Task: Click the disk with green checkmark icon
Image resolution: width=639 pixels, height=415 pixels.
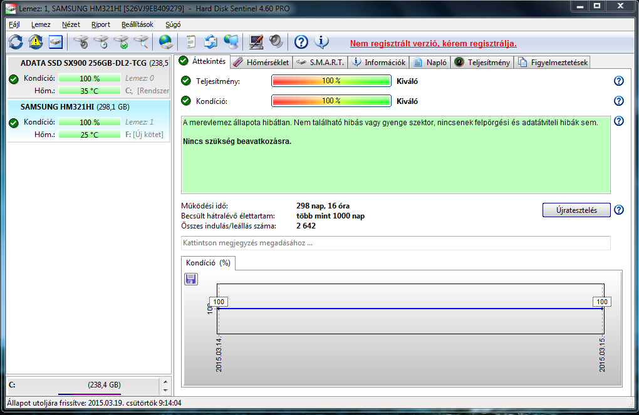Action: pos(121,42)
